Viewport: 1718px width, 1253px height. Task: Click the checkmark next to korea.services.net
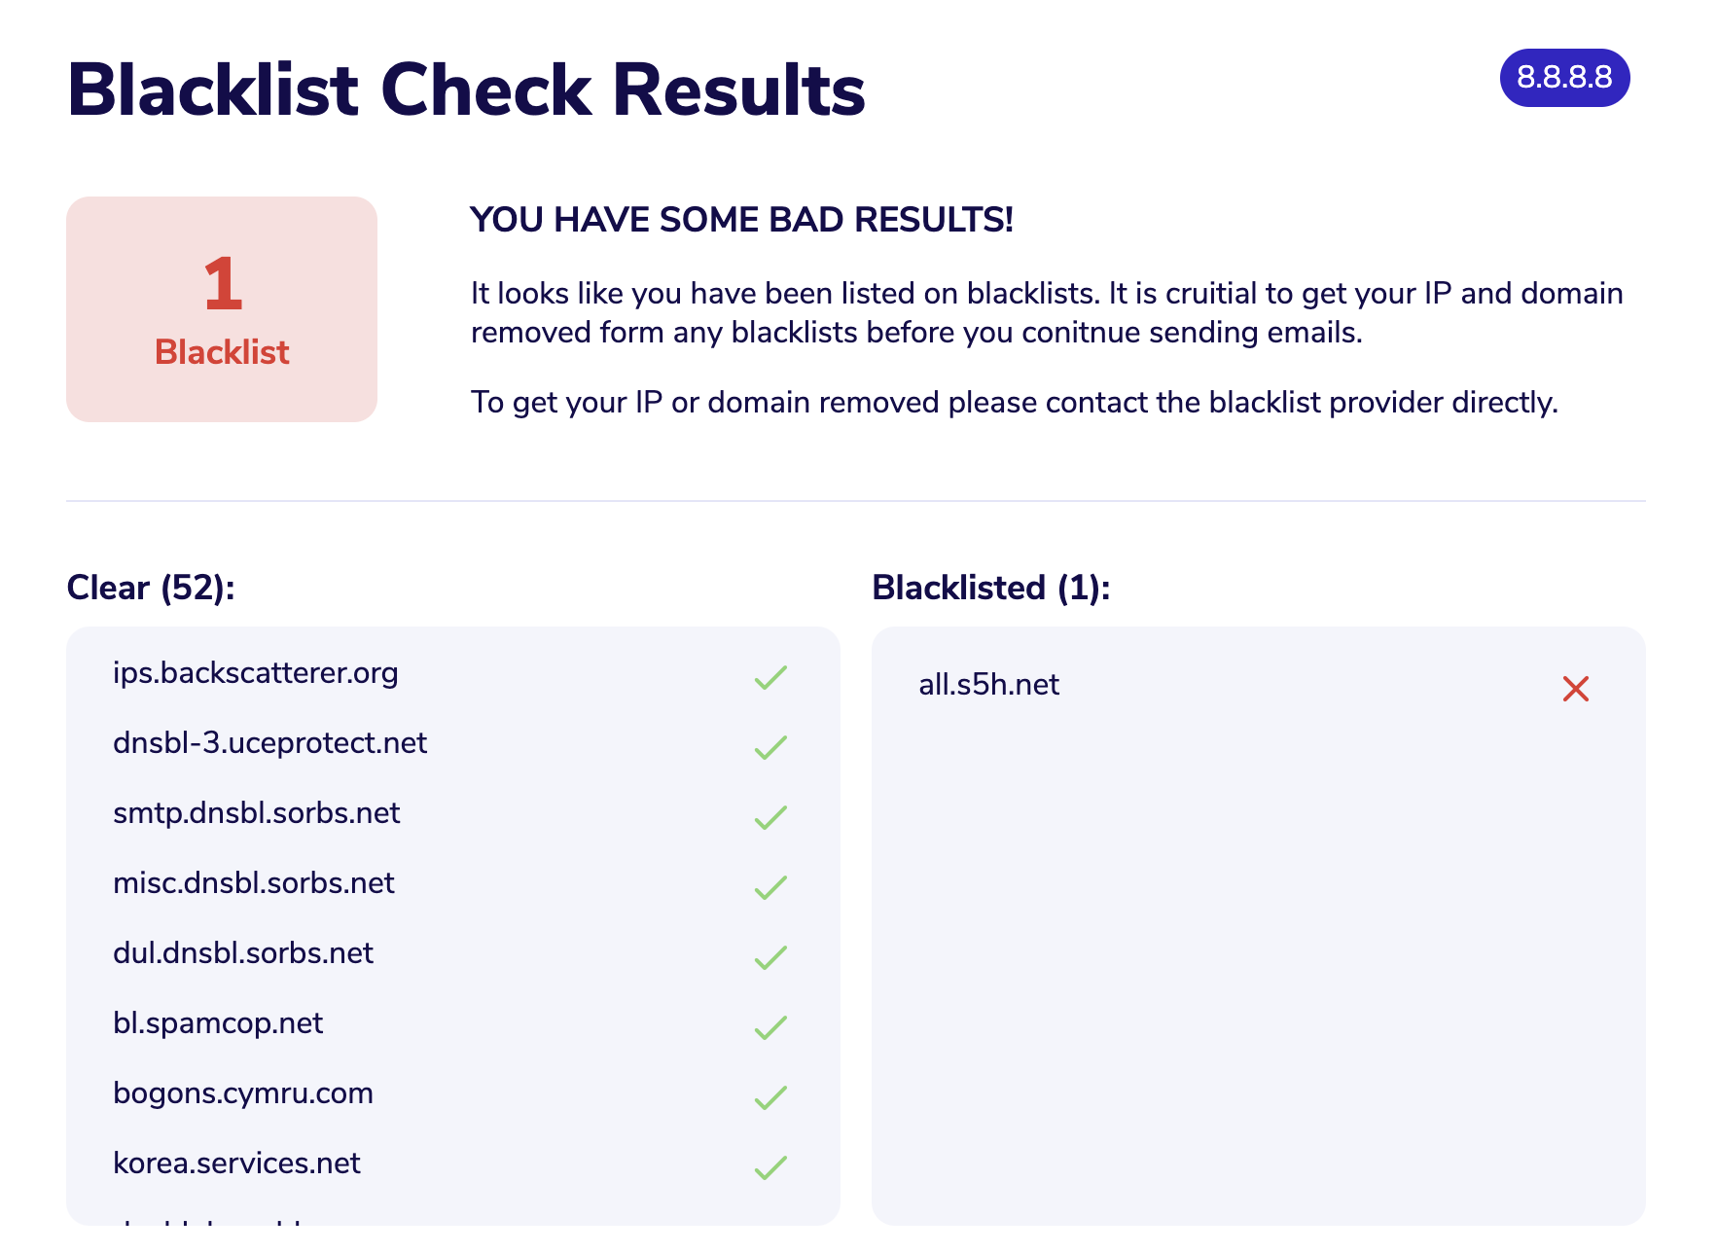click(x=770, y=1168)
